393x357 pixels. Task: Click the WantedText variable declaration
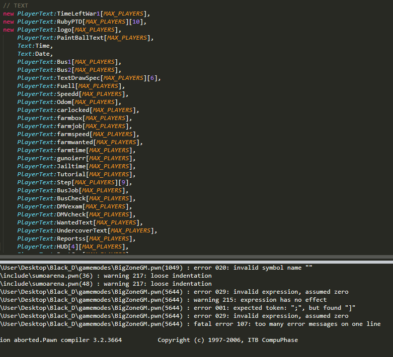(x=80, y=222)
